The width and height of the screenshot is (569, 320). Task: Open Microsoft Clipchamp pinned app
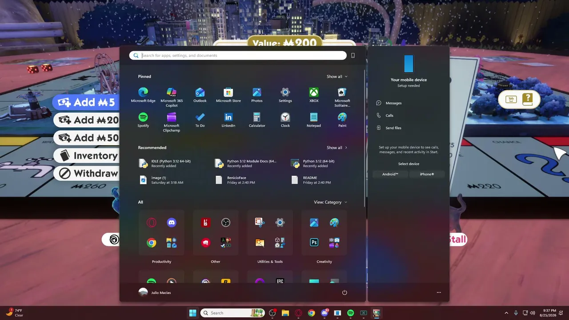tap(172, 121)
